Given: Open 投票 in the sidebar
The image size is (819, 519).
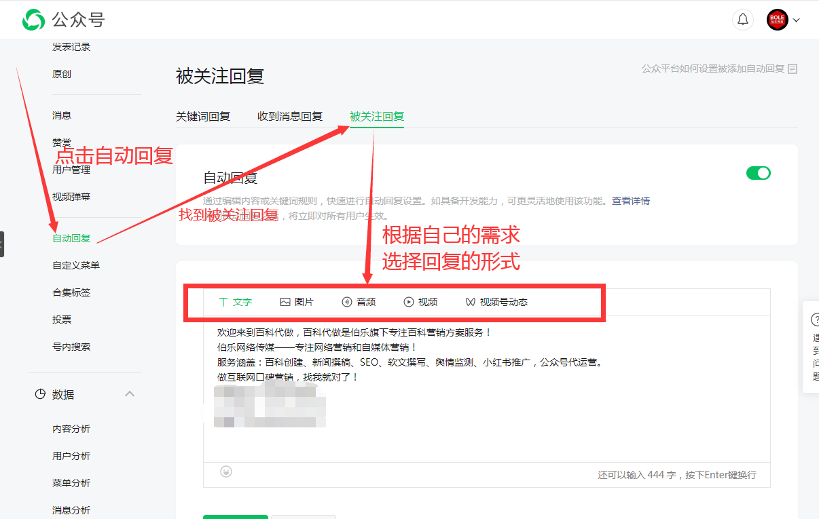Looking at the screenshot, I should pos(62,320).
